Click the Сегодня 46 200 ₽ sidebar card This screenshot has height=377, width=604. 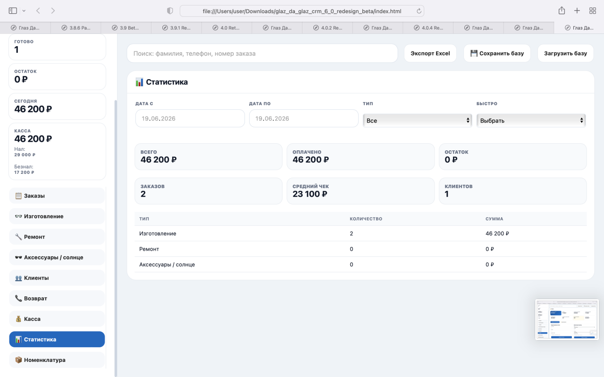(x=57, y=106)
